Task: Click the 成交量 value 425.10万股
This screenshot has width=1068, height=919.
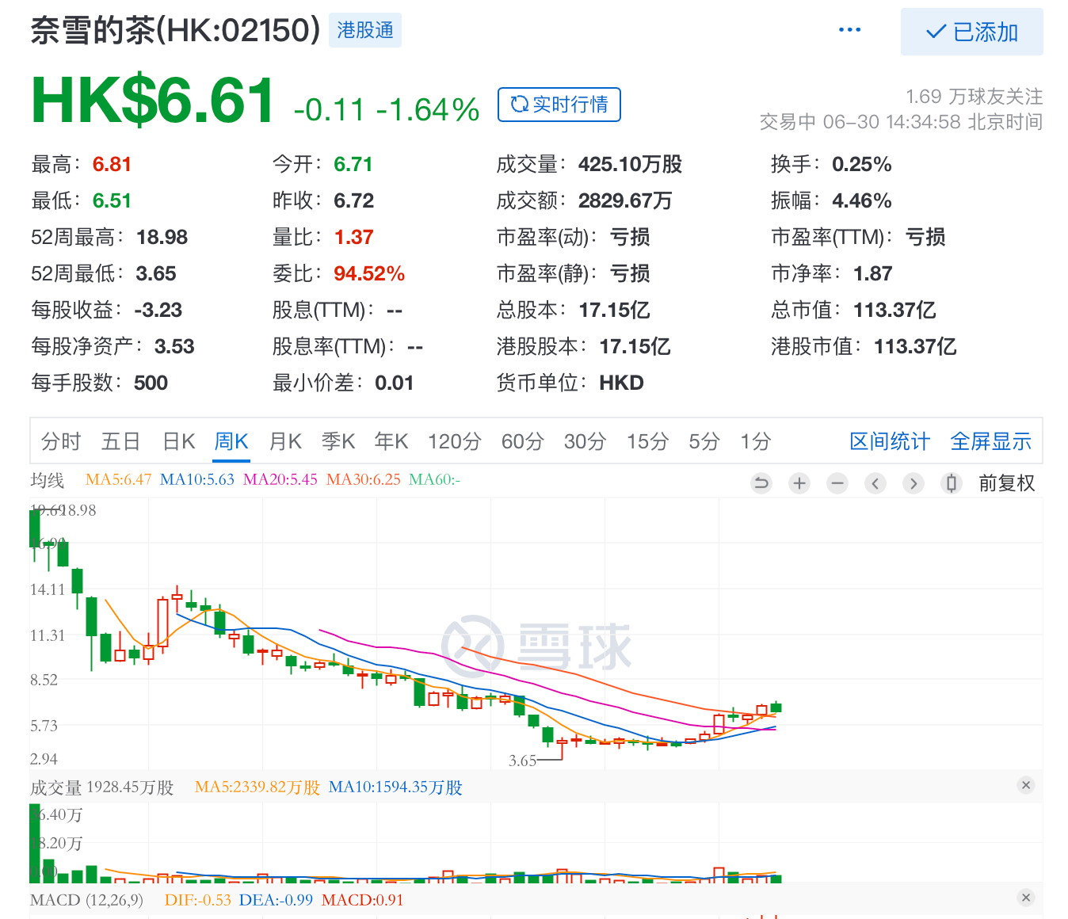Action: click(x=630, y=164)
